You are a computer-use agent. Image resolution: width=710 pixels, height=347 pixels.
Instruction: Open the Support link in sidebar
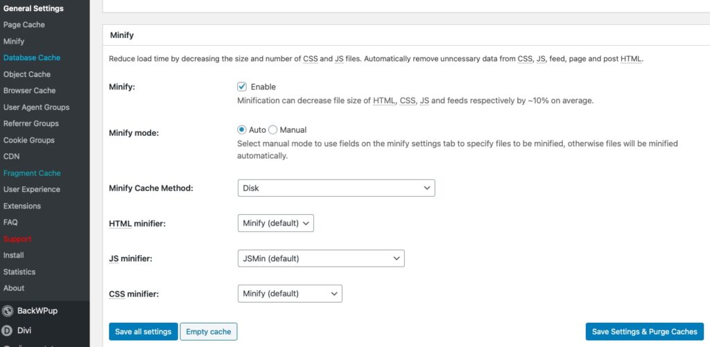[17, 239]
